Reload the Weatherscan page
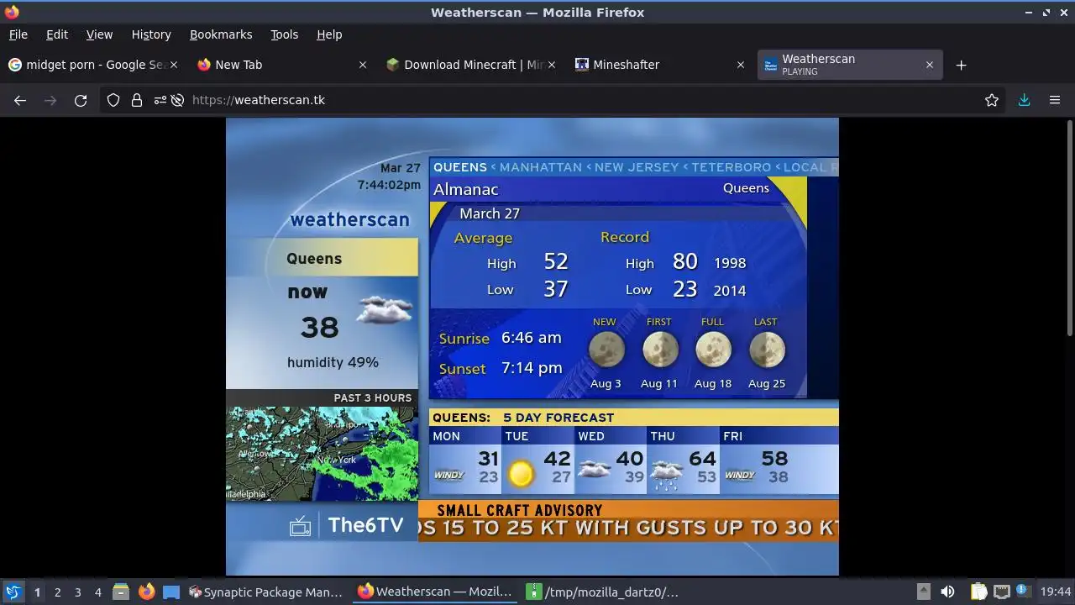The image size is (1075, 605). pyautogui.click(x=81, y=100)
